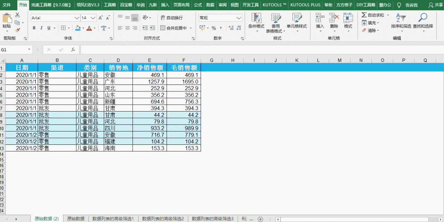Click the decrease decimal icon
Viewport: 444px width, 222px height.
coord(239,28)
